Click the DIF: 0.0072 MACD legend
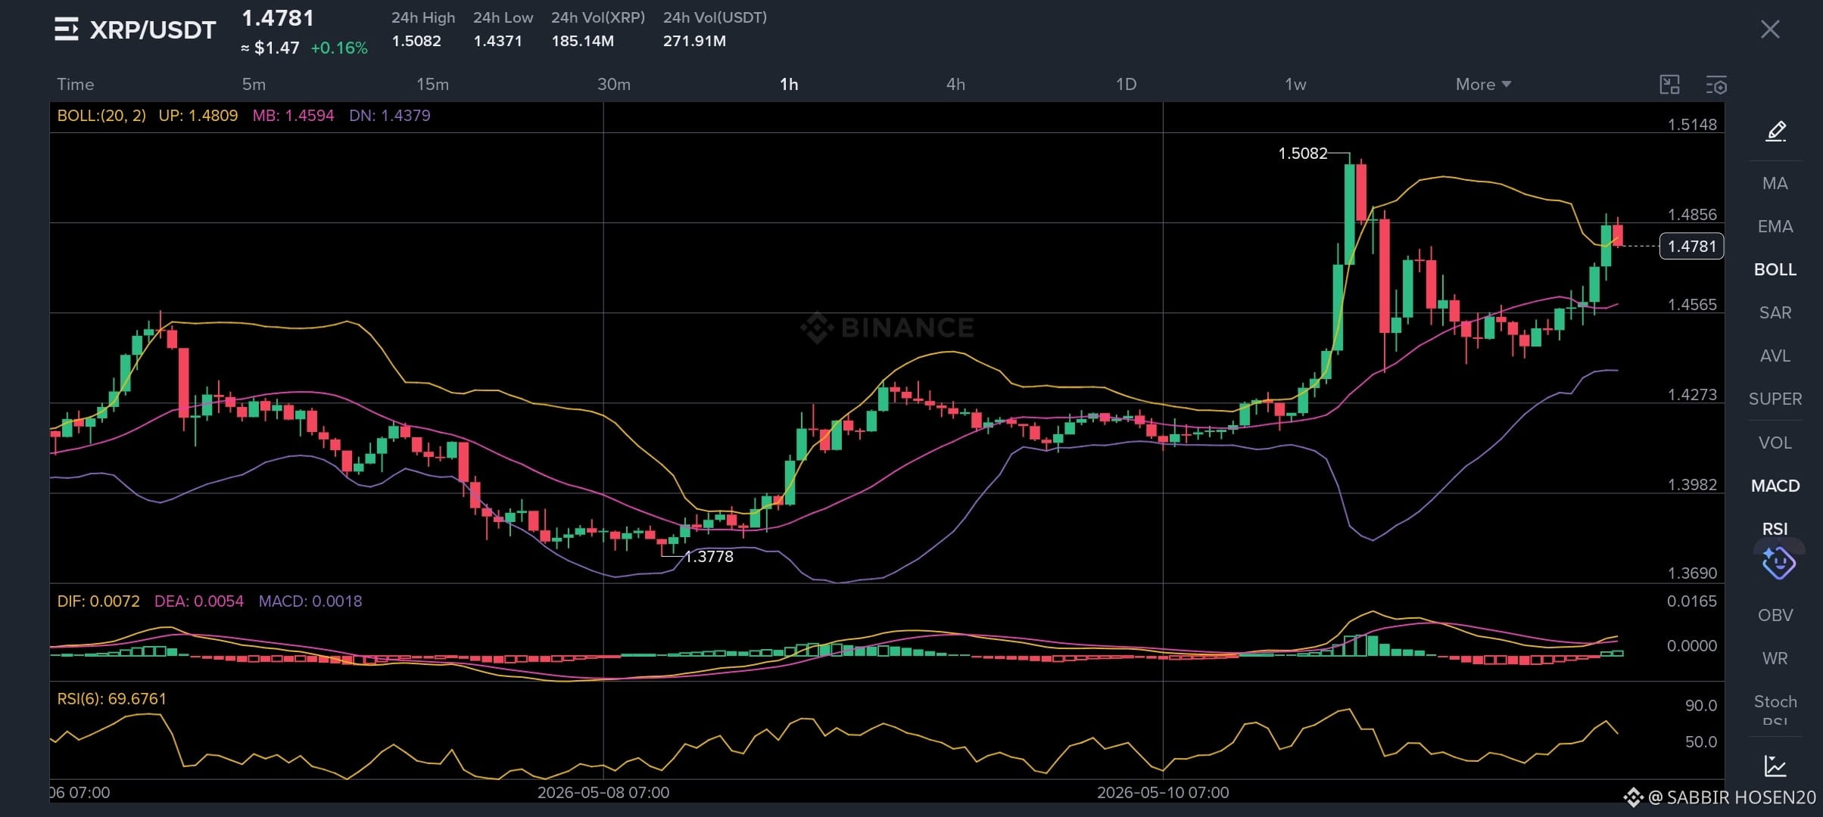This screenshot has height=817, width=1823. point(98,601)
